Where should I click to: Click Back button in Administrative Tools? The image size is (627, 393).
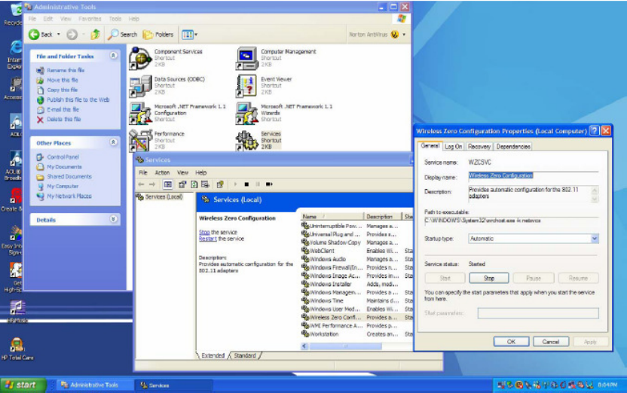pos(41,35)
